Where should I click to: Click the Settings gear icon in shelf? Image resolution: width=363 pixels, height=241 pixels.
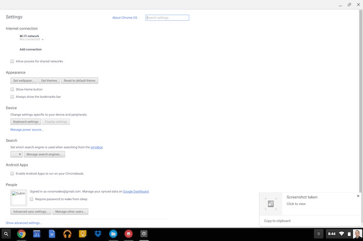144,234
